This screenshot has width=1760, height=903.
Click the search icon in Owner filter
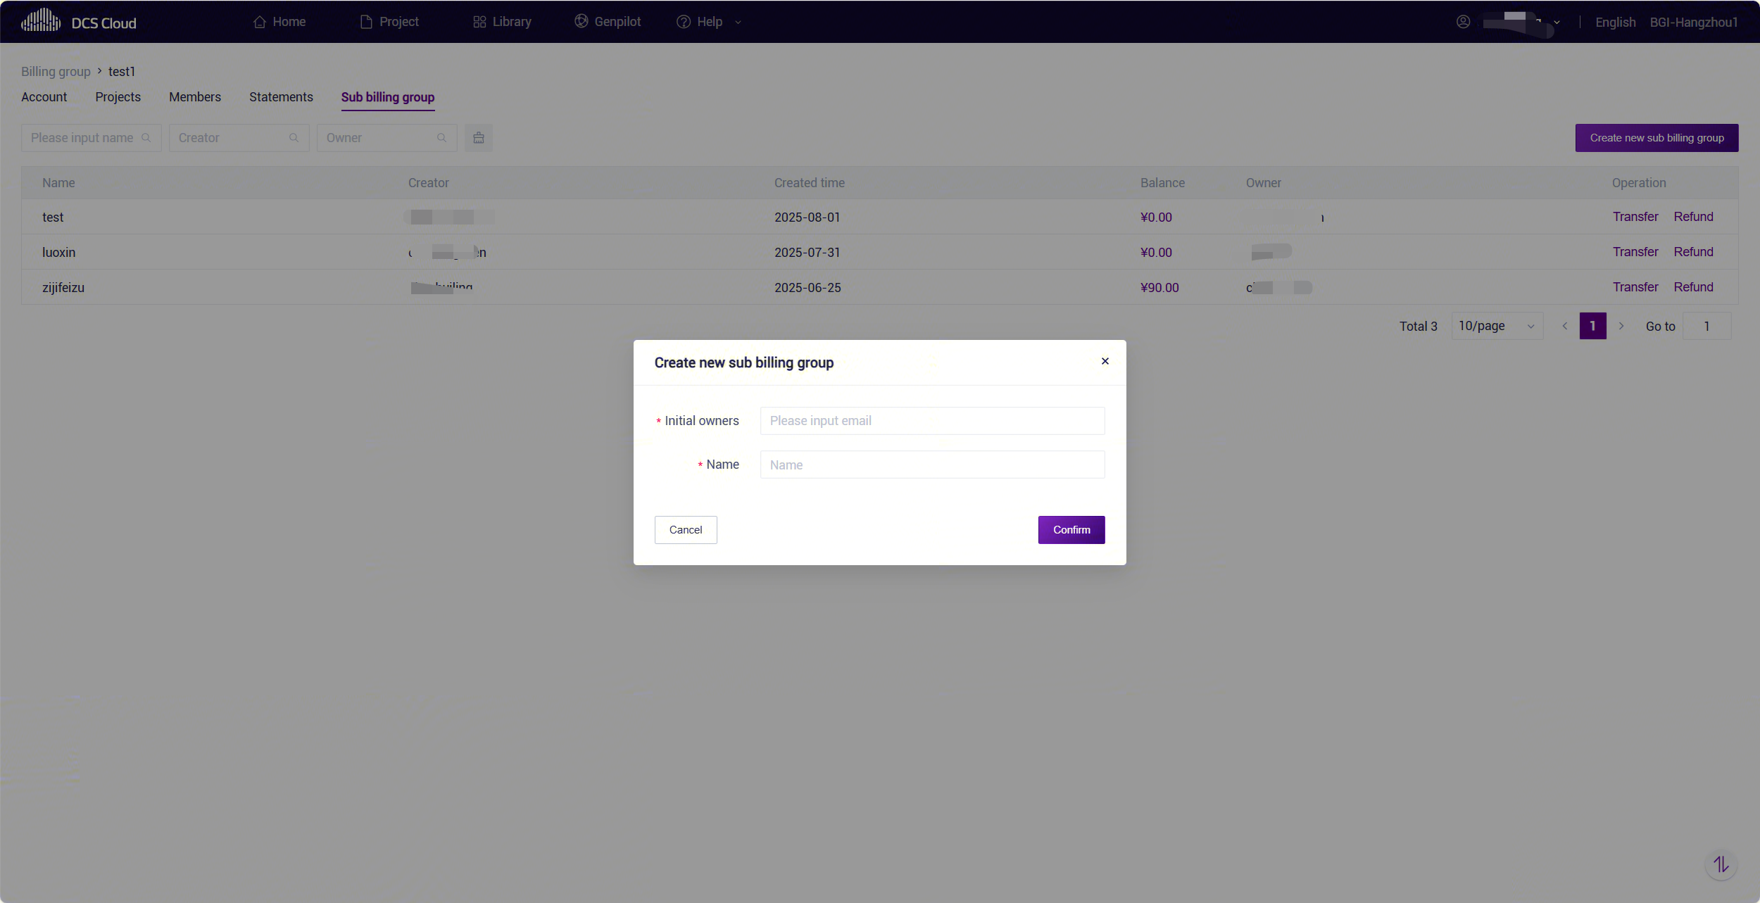(x=442, y=138)
